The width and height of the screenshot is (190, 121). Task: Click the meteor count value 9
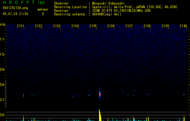(x=43, y=14)
